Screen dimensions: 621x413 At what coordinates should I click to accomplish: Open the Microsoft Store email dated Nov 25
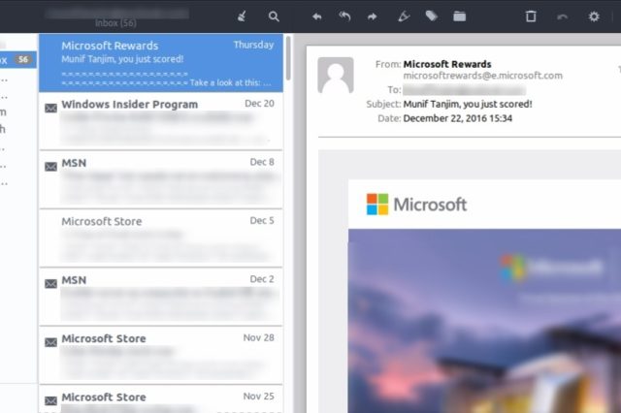[161, 399]
